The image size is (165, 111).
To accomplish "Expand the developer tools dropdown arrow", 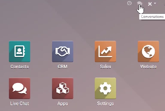I will click(x=155, y=3).
